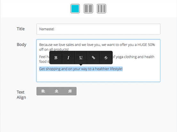Viewport: 177px width, 132px height.
Task: Underline the selected text
Action: [81, 58]
